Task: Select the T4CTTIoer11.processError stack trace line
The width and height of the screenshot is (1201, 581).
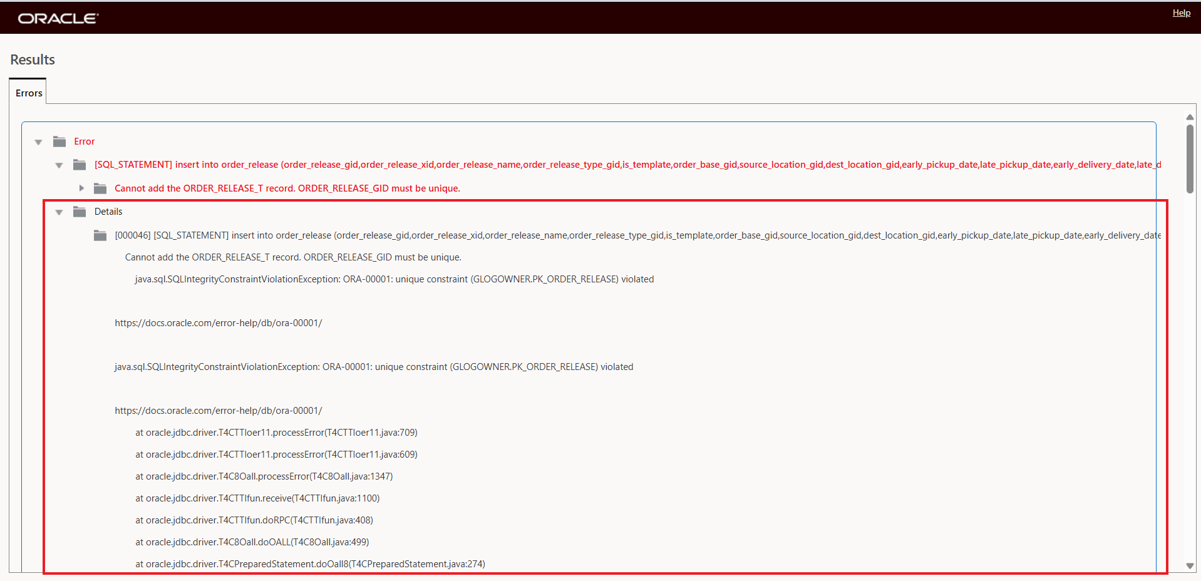Action: point(276,432)
